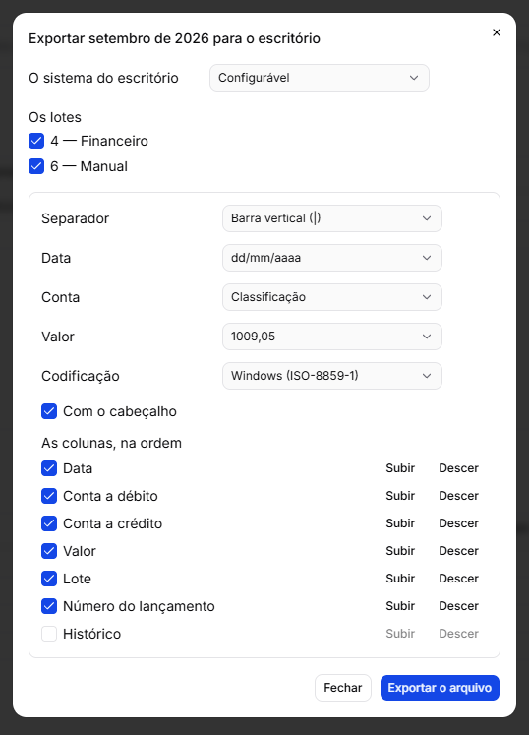Screen dimensions: 529x735
Task: Uncheck the '4 — Financeiro' batch
Action: pos(36,141)
